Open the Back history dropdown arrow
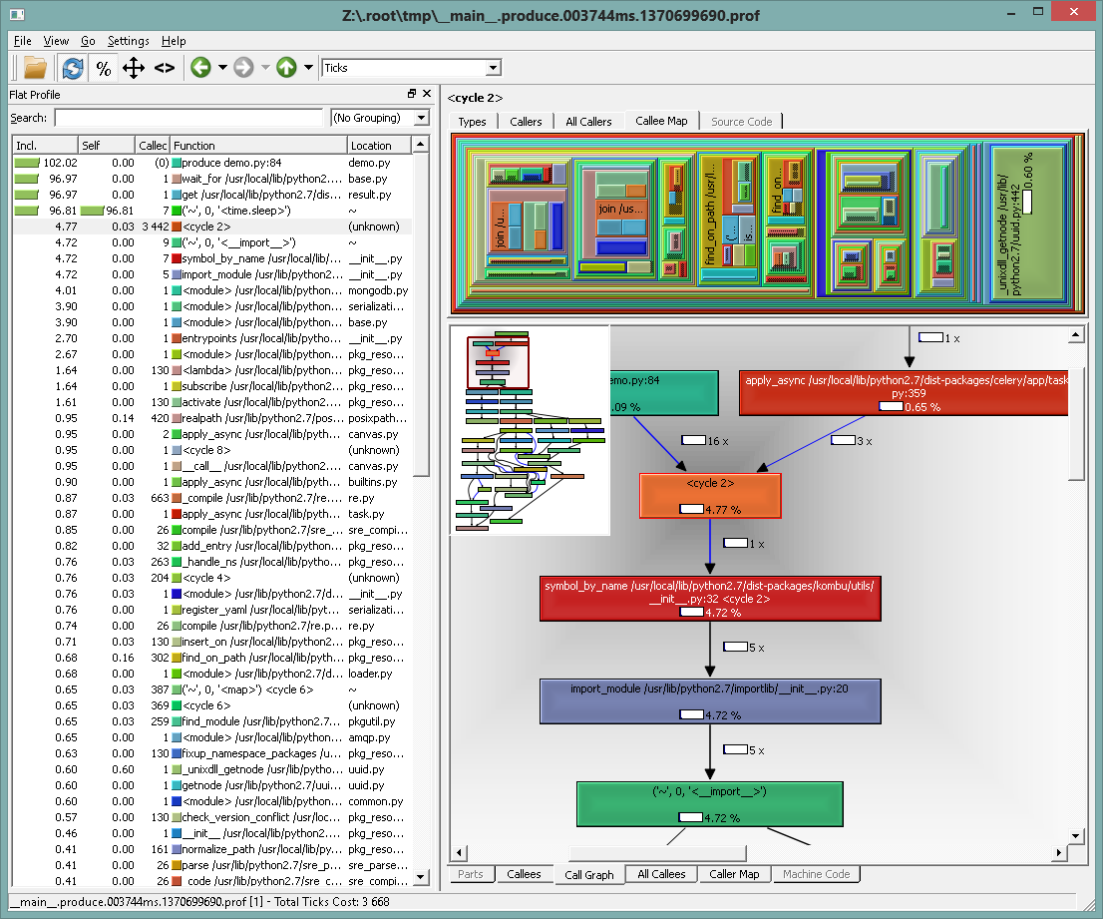This screenshot has width=1103, height=919. 222,68
